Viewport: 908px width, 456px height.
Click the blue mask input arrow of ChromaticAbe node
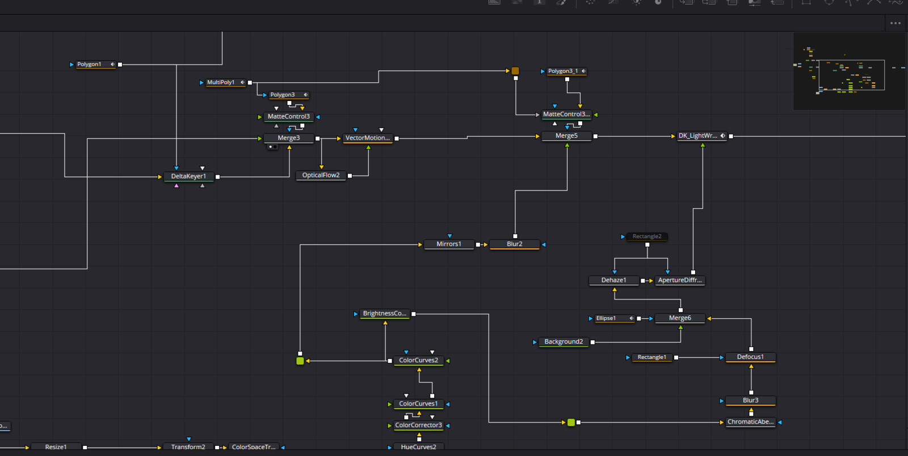pos(780,422)
